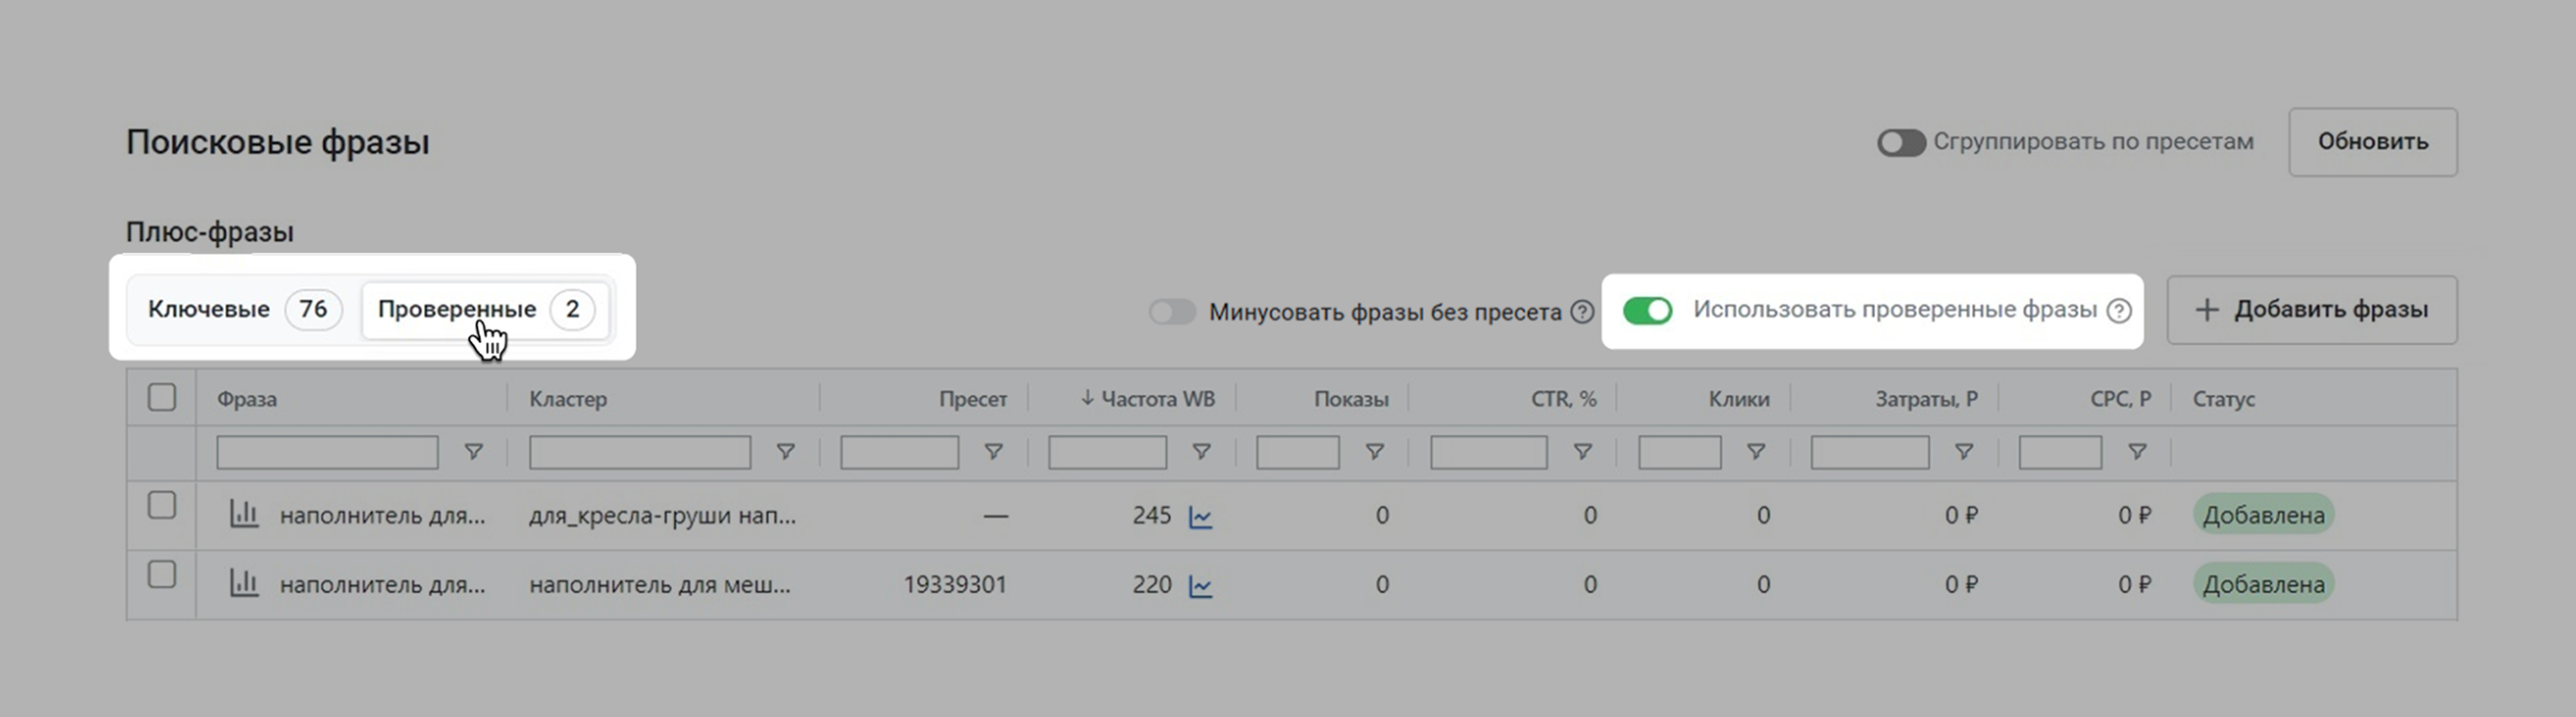This screenshot has height=717, width=2576.
Task: Click the Фраза filter input field
Action: [x=327, y=452]
